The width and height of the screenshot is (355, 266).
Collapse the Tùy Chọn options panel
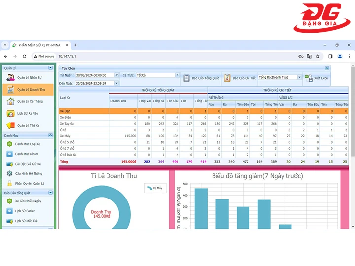pos(327,68)
